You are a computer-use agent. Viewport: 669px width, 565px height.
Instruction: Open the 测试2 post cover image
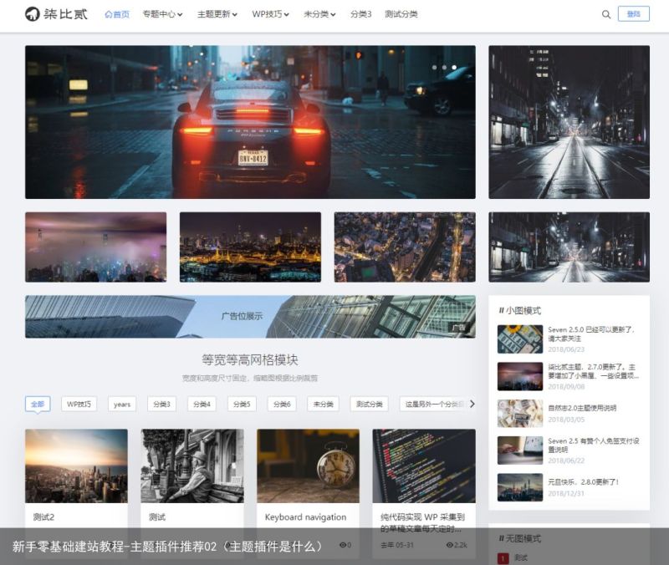point(76,466)
